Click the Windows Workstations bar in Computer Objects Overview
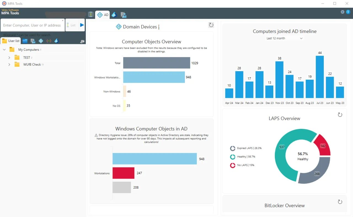This screenshot has width=353, height=217. 154,77
